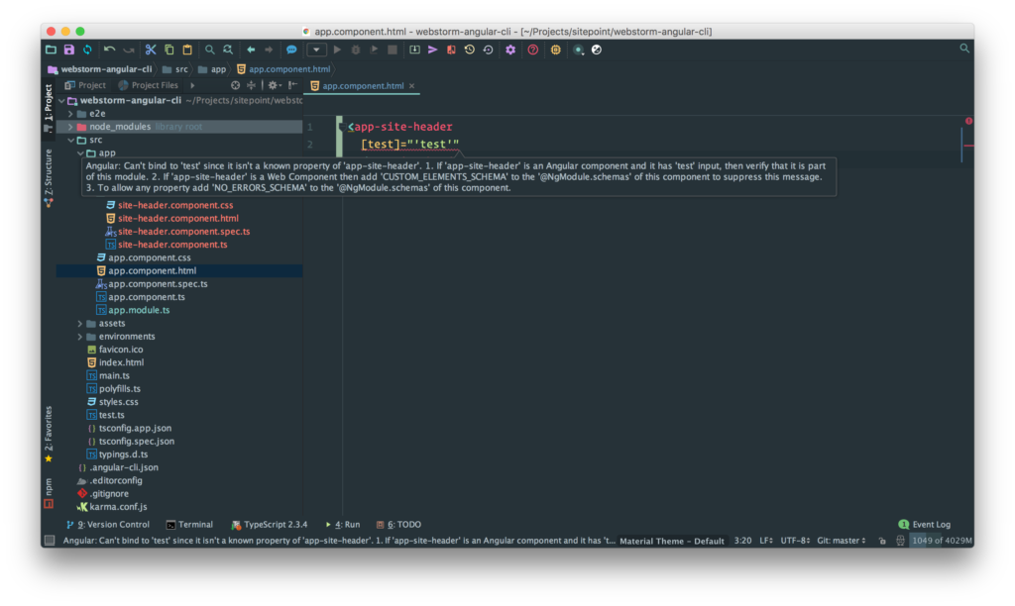Expand the e2e folder
The height and width of the screenshot is (606, 1015).
69,114
